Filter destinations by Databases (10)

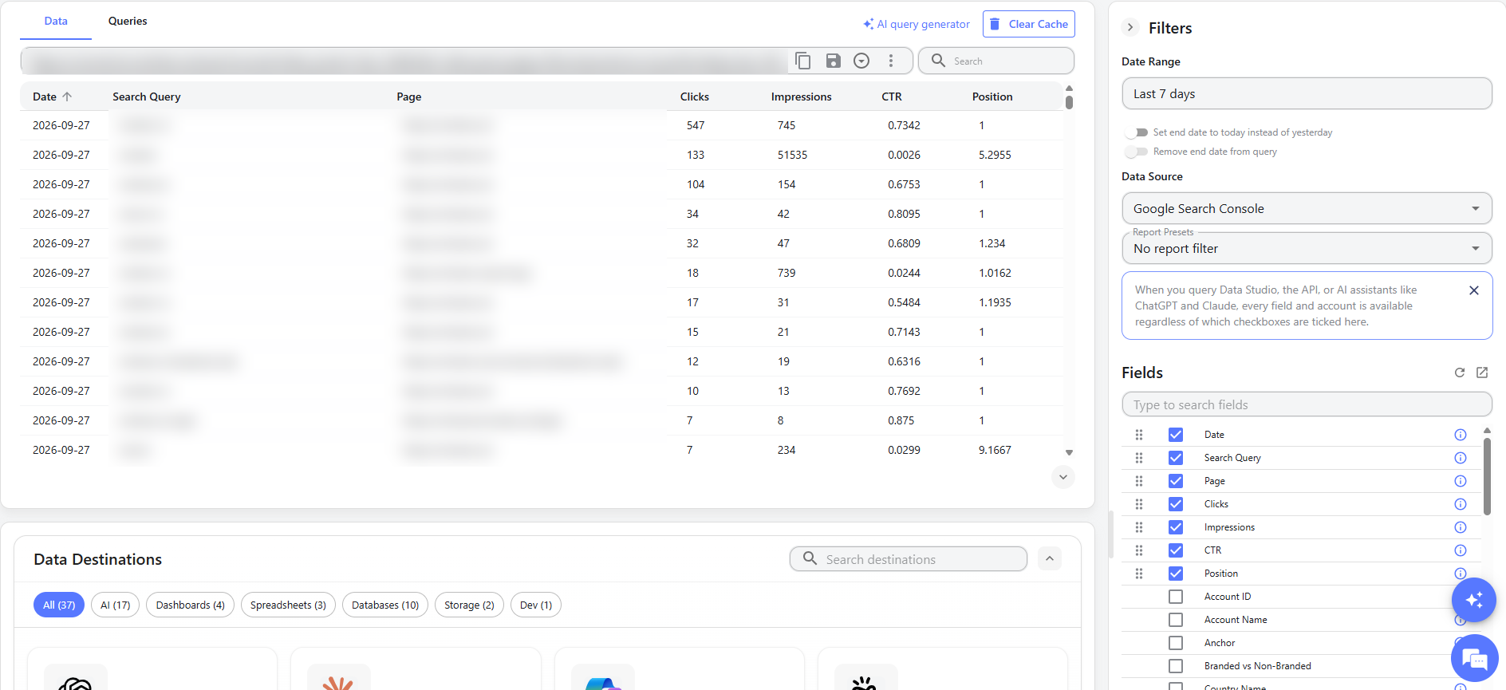tap(385, 605)
